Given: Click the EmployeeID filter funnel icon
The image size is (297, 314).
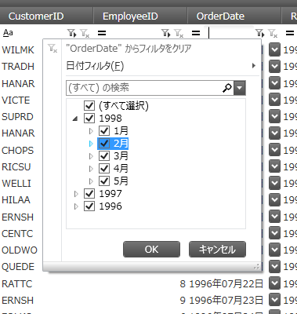Looking at the screenshot, I should [x=165, y=33].
